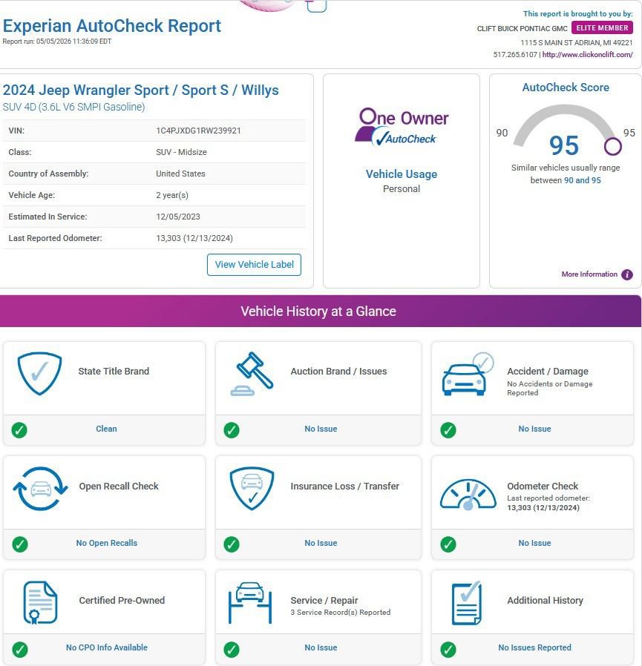This screenshot has height=666, width=642.
Task: Click the State Title Brand card title
Action: 114,372
